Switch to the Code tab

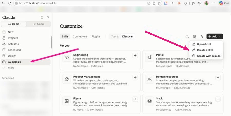pyautogui.click(x=38, y=24)
